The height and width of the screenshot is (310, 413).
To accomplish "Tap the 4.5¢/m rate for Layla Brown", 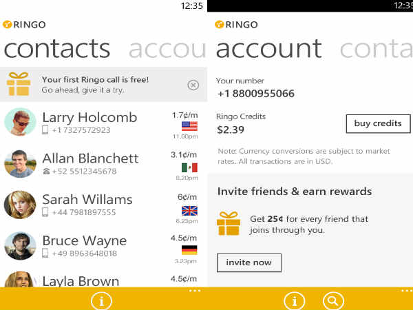I will [x=184, y=279].
